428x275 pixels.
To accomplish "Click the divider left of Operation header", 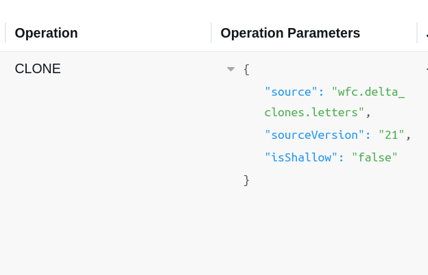I will click(x=5, y=33).
